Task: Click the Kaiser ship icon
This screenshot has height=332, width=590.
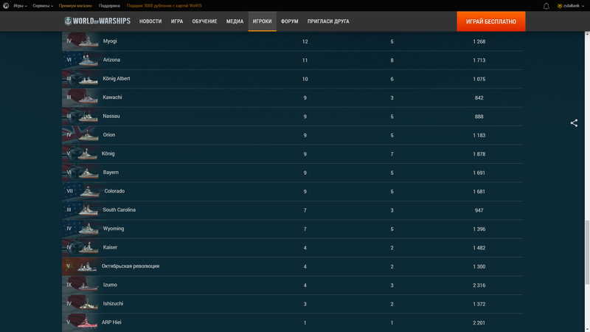Action: click(88, 248)
